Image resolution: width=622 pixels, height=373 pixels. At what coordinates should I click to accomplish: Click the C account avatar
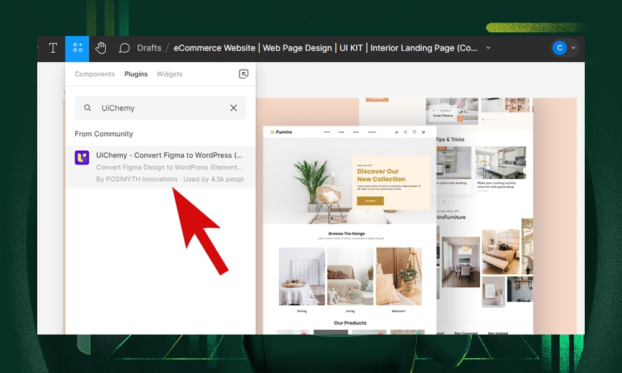tap(559, 48)
